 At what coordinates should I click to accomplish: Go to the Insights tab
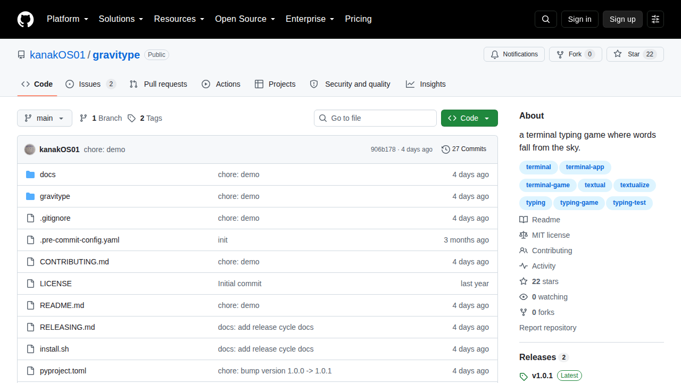[x=426, y=84]
